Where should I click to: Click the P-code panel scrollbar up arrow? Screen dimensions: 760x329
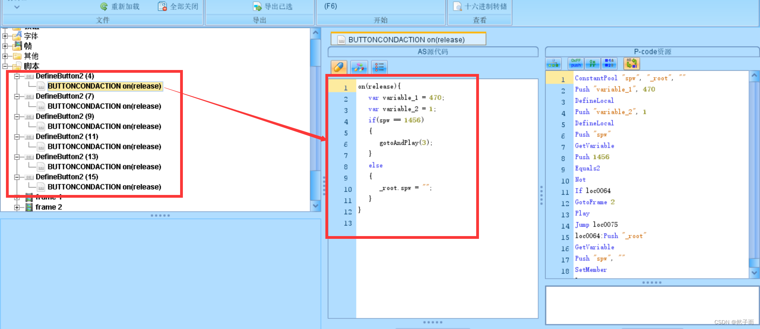coord(754,76)
